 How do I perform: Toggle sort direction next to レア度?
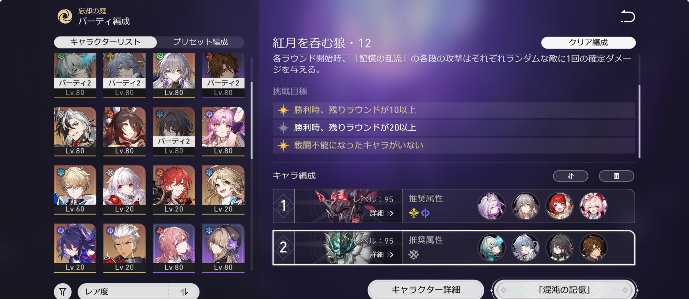(x=184, y=292)
